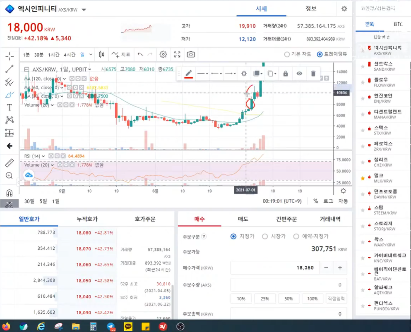Image resolution: width=411 pixels, height=332 pixels.
Task: Expand the AXS/KRW, 1일, UPBIT legend dropdown
Action: pos(90,69)
